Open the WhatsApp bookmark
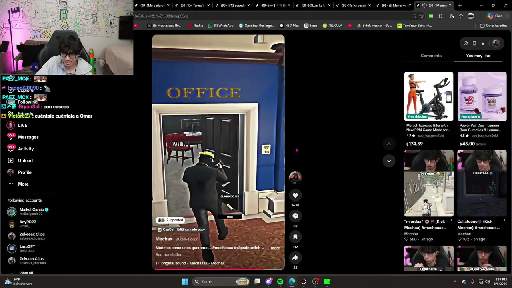512x288 pixels. pos(221,26)
